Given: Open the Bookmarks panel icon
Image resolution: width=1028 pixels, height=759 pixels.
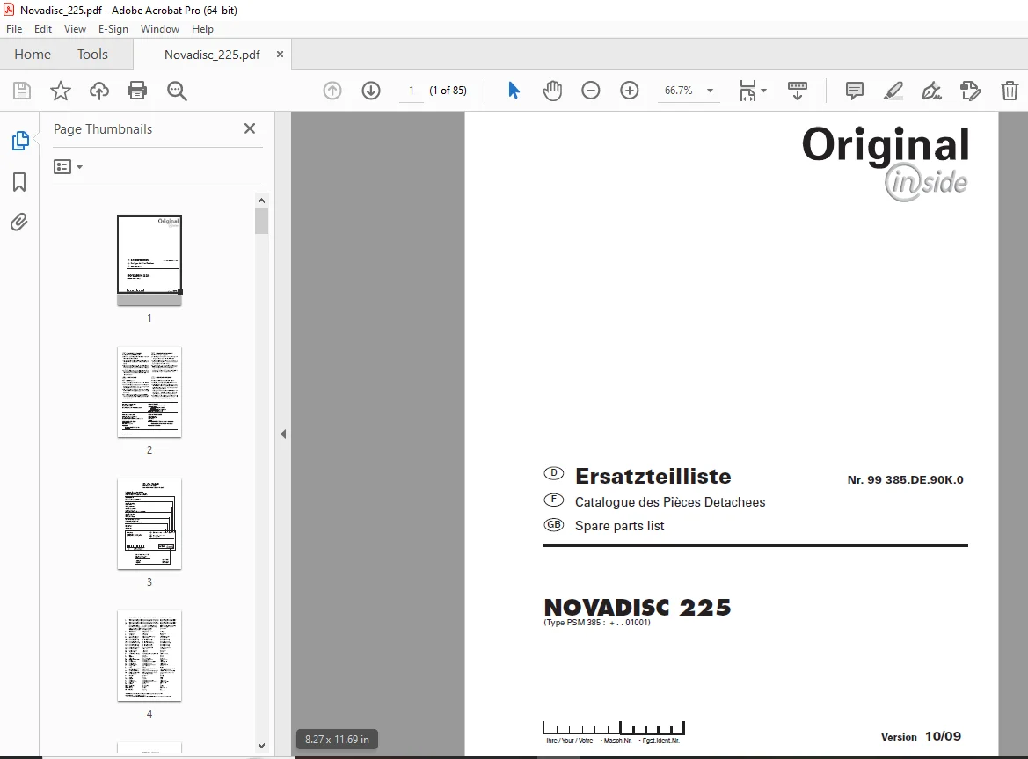Looking at the screenshot, I should (x=19, y=181).
